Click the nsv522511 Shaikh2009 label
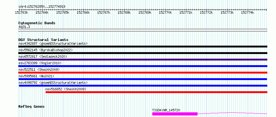The height and width of the screenshot is (117, 276). [39, 70]
